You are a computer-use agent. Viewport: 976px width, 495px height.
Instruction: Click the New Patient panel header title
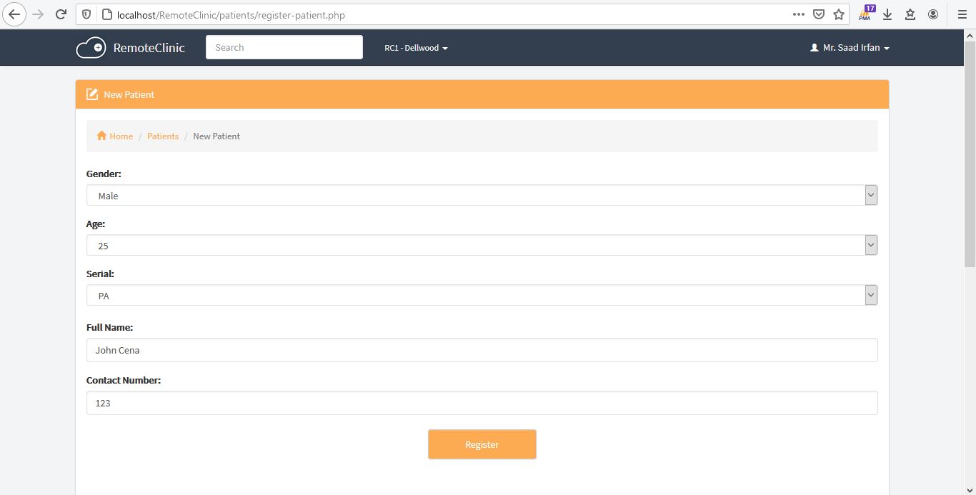(x=129, y=94)
